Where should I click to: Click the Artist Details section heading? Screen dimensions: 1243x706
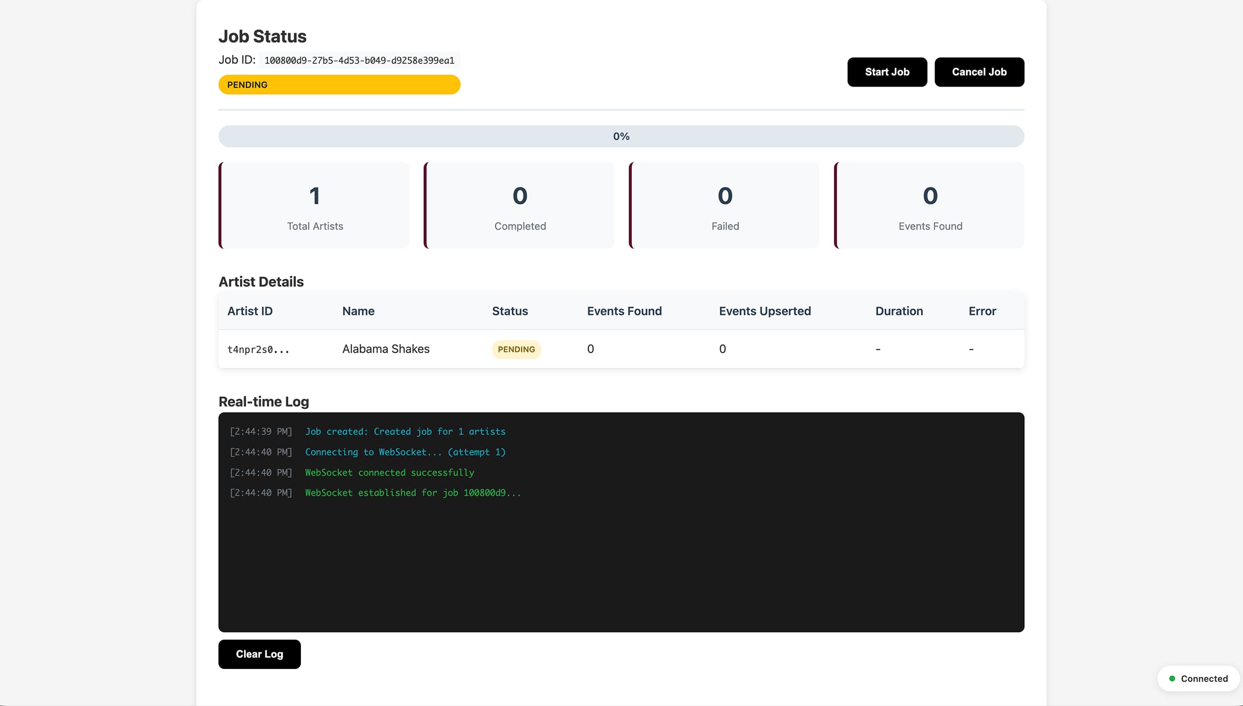[261, 281]
